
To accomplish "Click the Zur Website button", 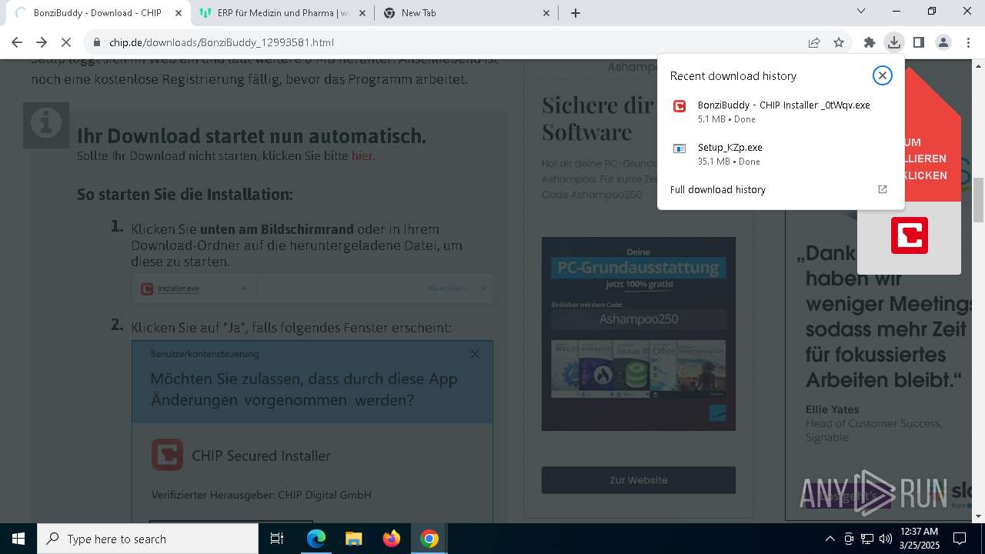I will click(639, 480).
